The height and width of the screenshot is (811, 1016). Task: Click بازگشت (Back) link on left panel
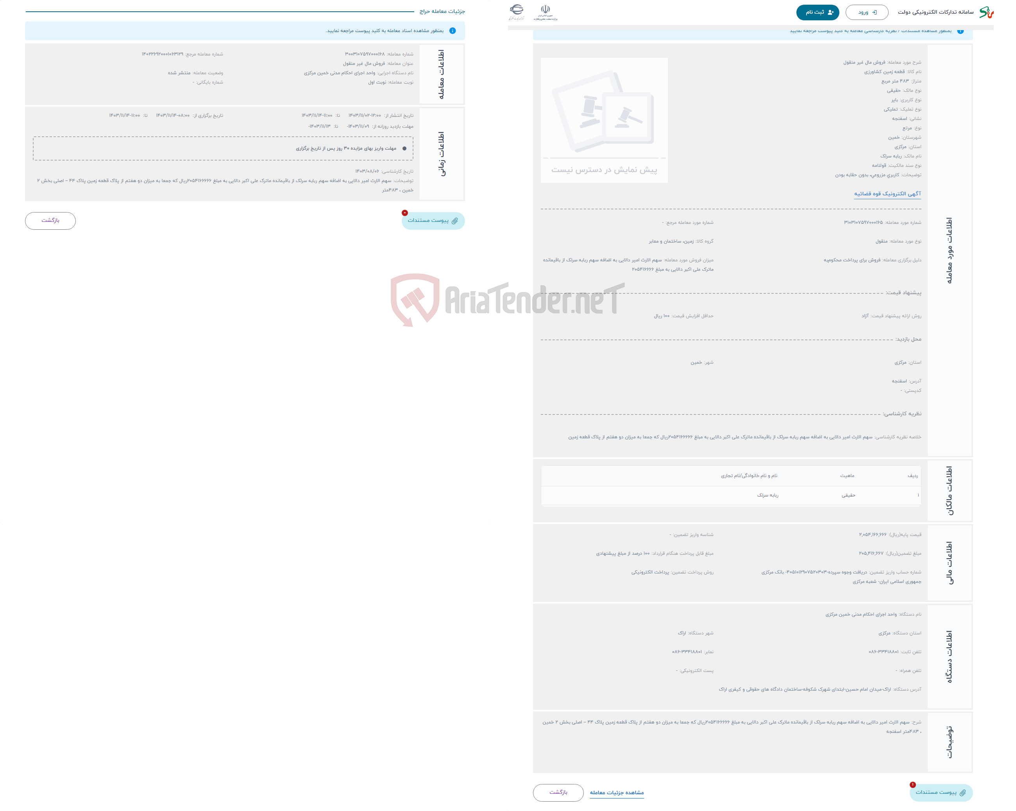(x=50, y=220)
